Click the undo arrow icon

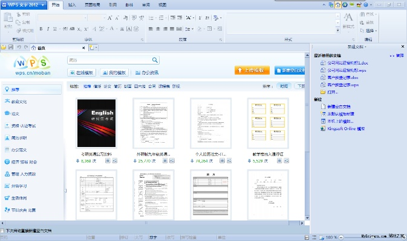[x=19, y=48]
